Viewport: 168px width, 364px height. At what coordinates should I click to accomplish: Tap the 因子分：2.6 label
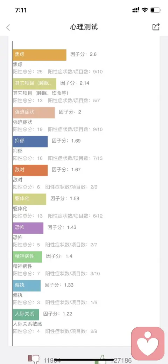pyautogui.click(x=83, y=55)
